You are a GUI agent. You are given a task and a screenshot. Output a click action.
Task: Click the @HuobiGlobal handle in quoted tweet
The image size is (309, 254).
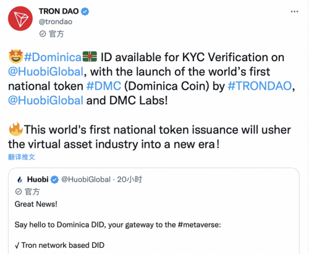coord(86,179)
